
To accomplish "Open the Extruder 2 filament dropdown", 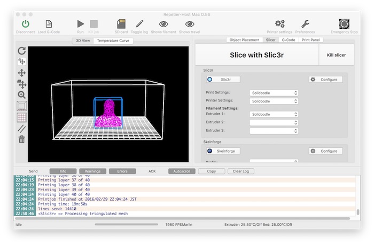I will pos(274,123).
